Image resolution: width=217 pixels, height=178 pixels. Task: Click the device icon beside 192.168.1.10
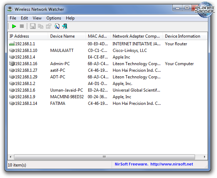pos(12,50)
